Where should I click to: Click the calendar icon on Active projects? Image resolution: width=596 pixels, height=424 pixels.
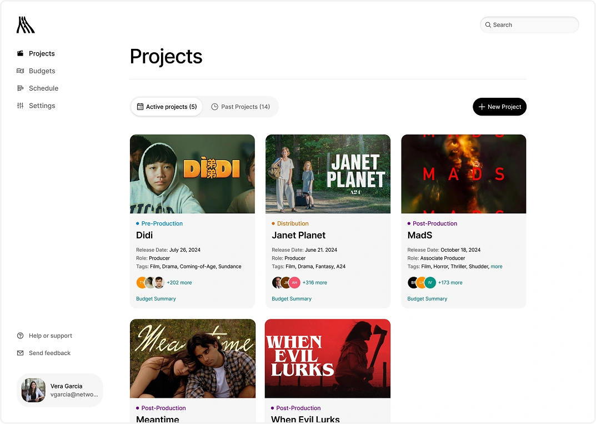[x=141, y=107]
